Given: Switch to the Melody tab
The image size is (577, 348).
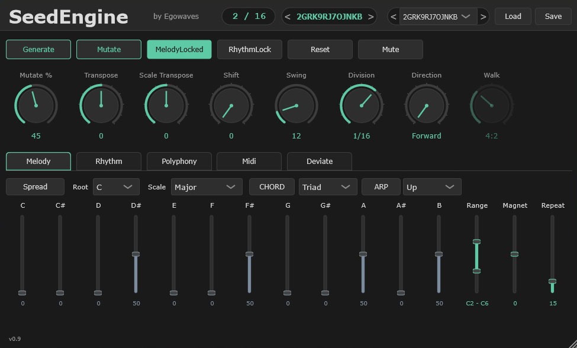Looking at the screenshot, I should coord(38,161).
